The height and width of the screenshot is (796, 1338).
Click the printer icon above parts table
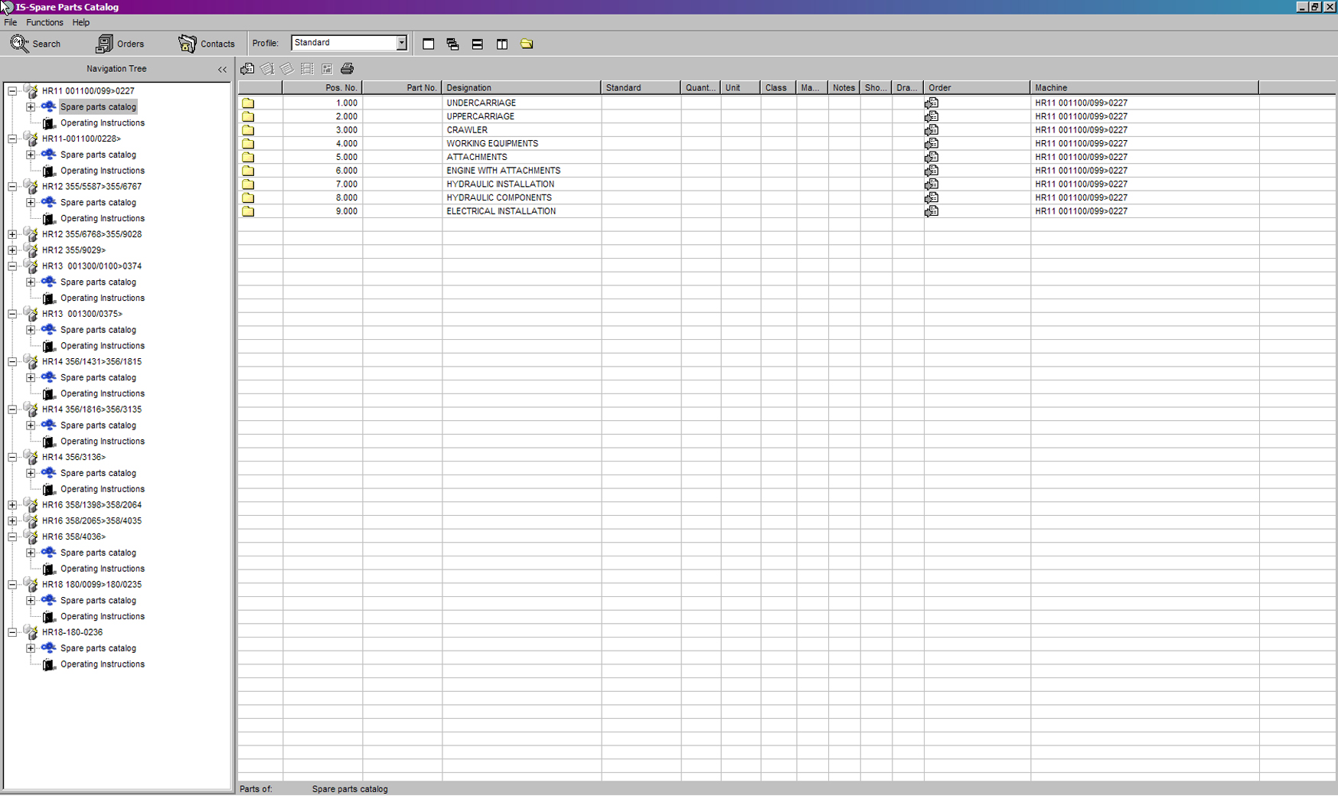coord(347,69)
